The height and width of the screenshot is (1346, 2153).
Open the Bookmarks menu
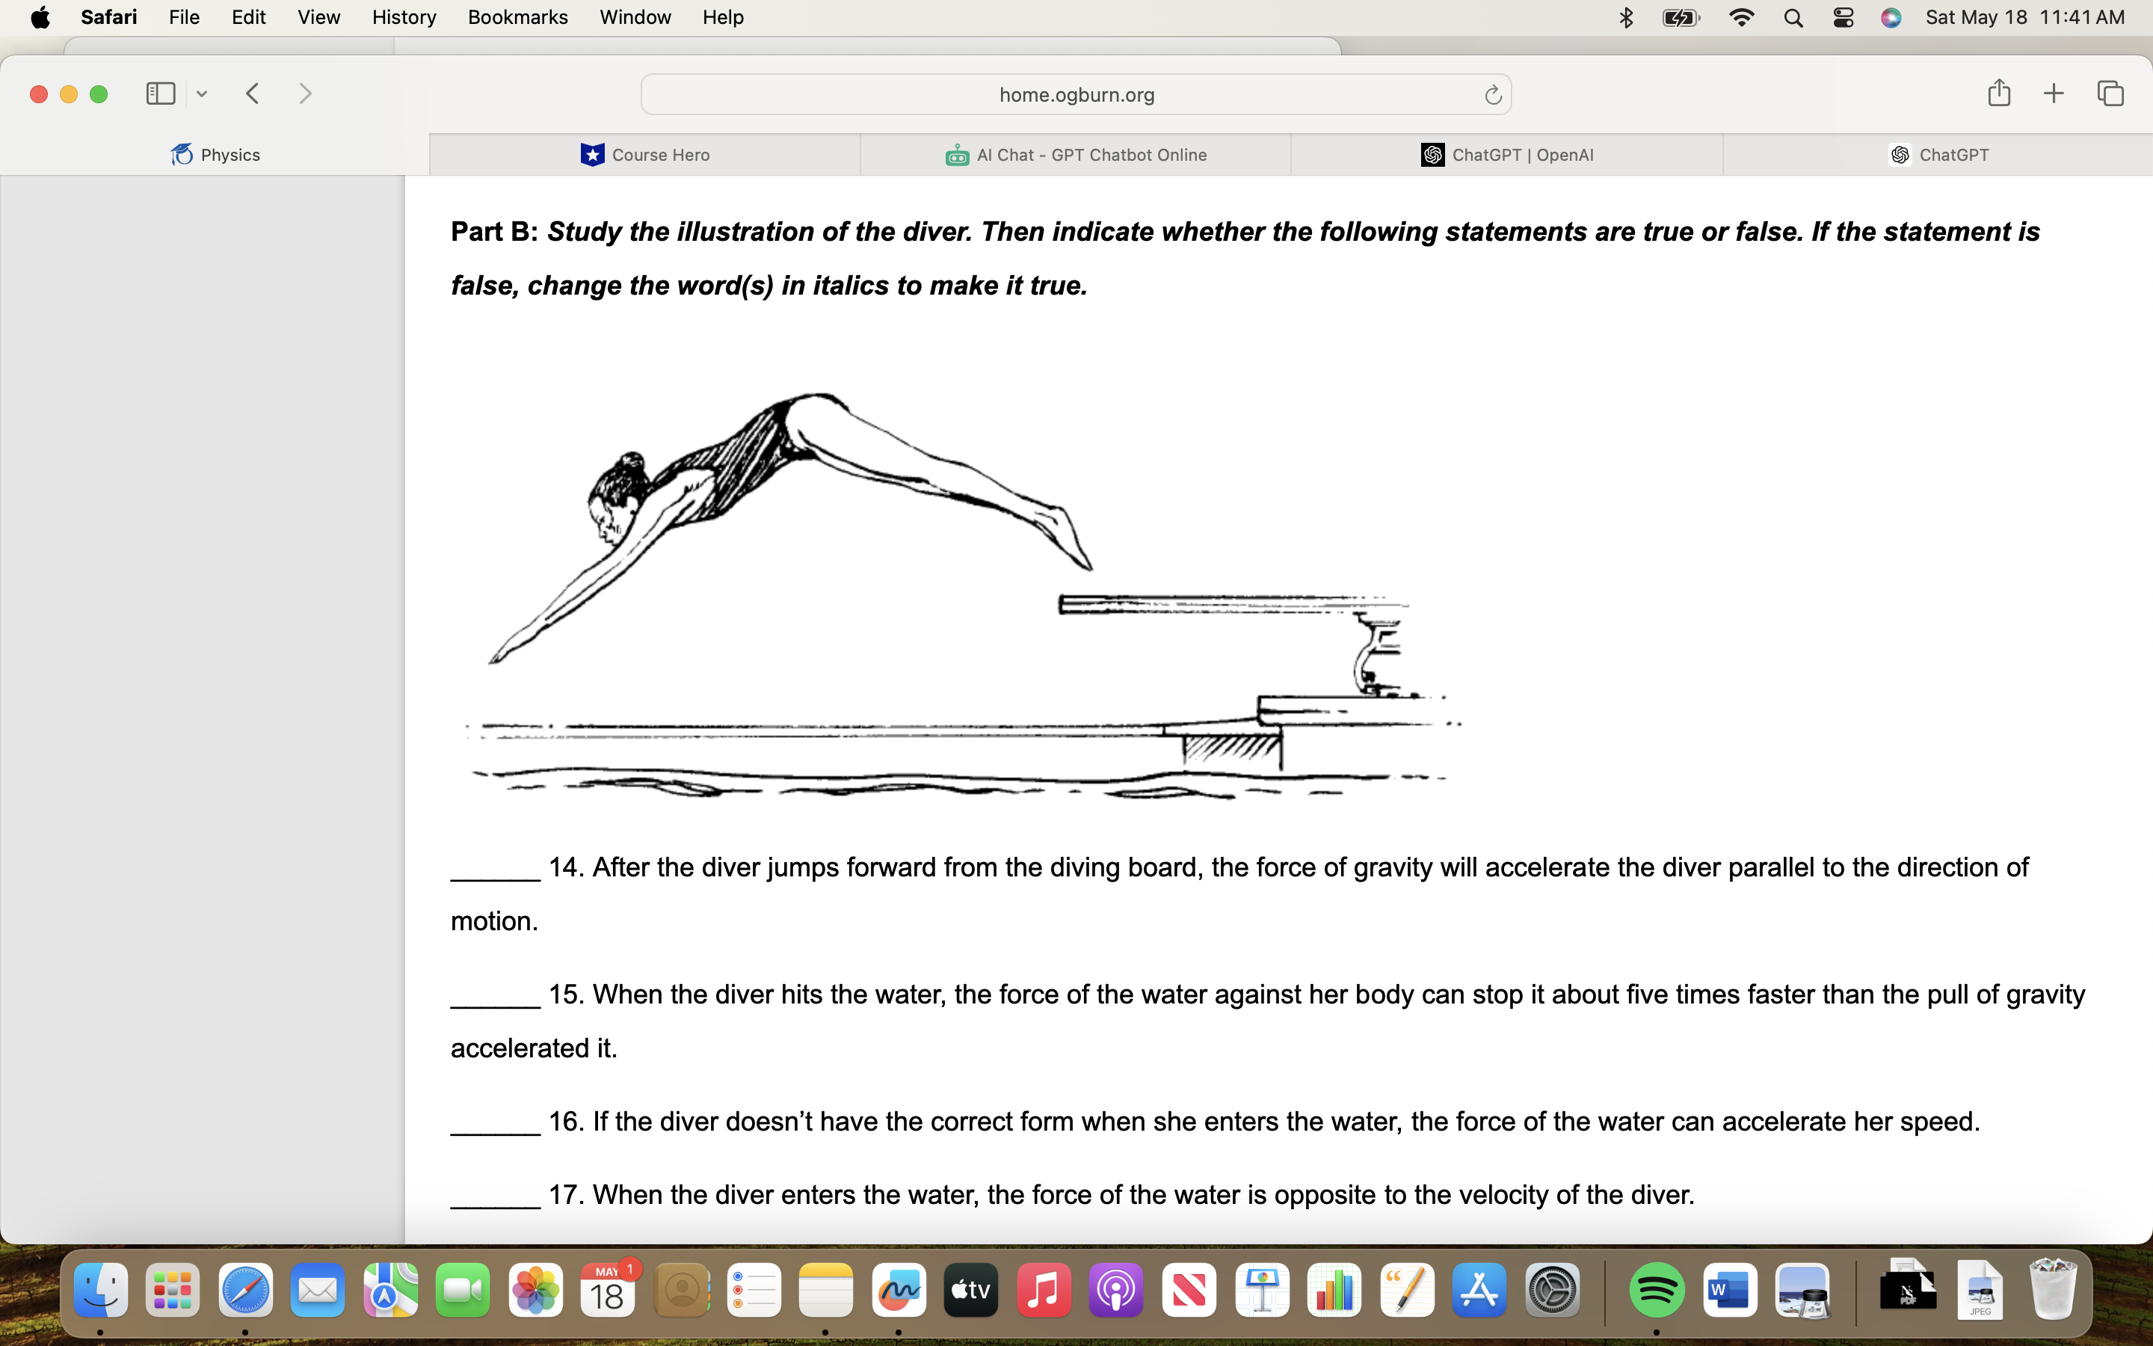pyautogui.click(x=518, y=17)
